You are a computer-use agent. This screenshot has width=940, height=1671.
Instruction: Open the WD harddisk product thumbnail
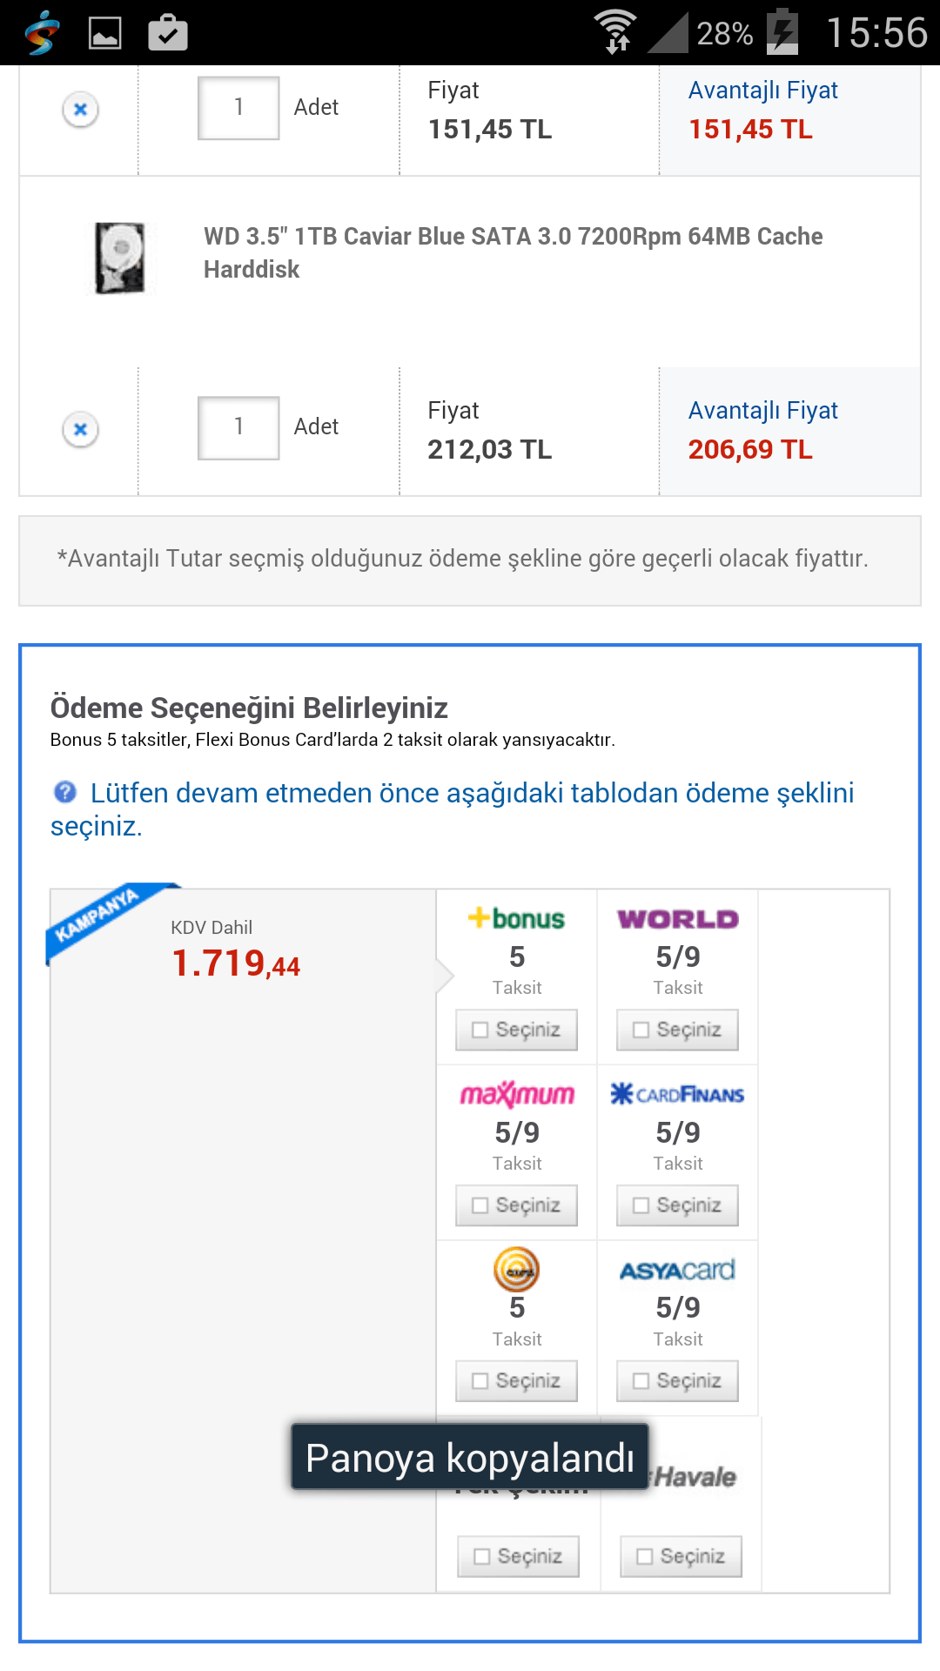point(120,258)
